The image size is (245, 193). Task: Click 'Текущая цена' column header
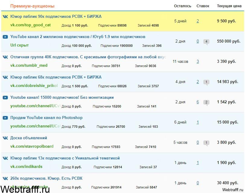click(x=229, y=6)
